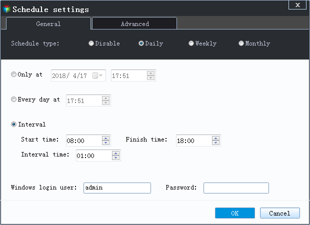
Task: Increase Finish time with up arrow
Action: pos(215,138)
